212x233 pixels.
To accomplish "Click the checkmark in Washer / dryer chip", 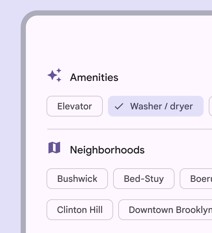I will pos(119,106).
